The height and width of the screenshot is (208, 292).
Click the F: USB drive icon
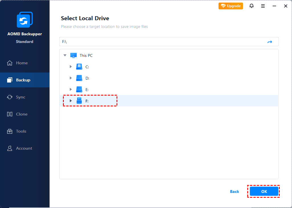pos(79,101)
